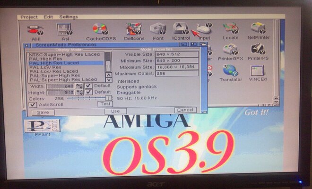This screenshot has width=312, height=189.
Task: Select the PPaint desktop icon
Action: [x=42, y=126]
